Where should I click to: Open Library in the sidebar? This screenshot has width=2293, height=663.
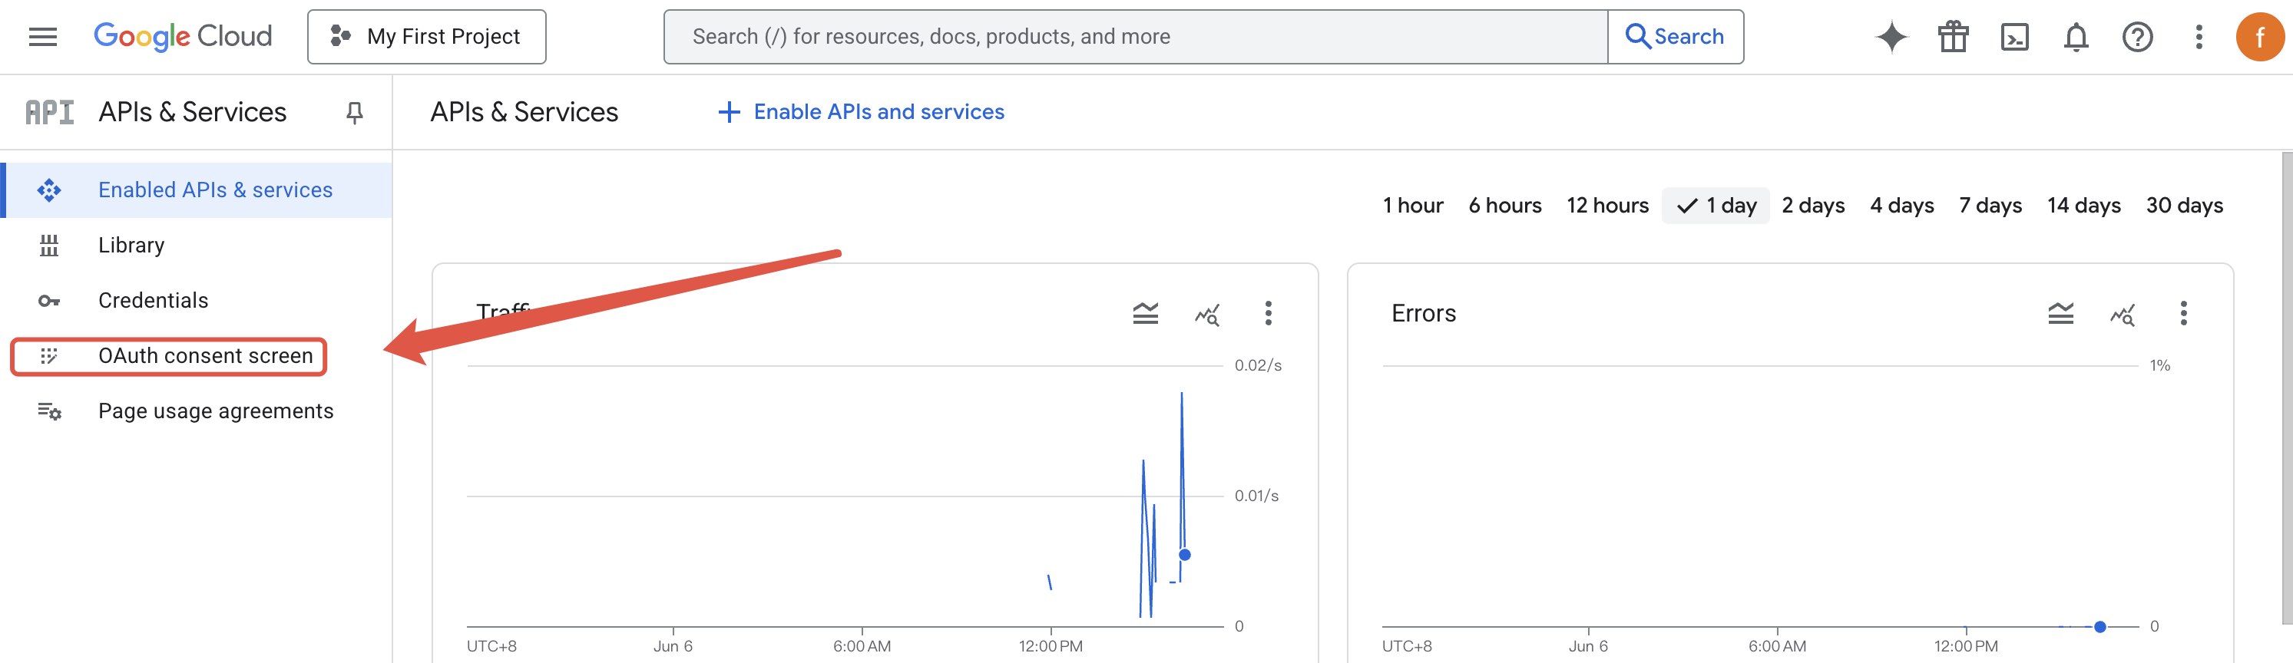pos(197,245)
